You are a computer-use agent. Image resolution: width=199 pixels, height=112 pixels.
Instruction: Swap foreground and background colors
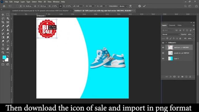pos(8,56)
